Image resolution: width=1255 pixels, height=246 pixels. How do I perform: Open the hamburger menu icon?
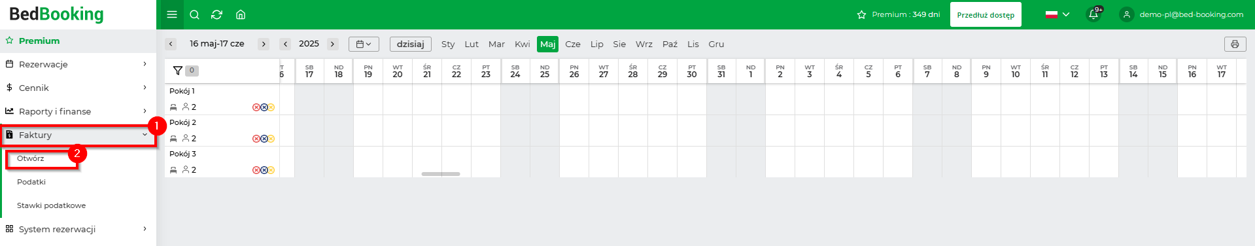point(172,14)
